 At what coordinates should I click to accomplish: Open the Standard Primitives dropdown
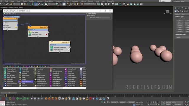pyautogui.click(x=182, y=14)
